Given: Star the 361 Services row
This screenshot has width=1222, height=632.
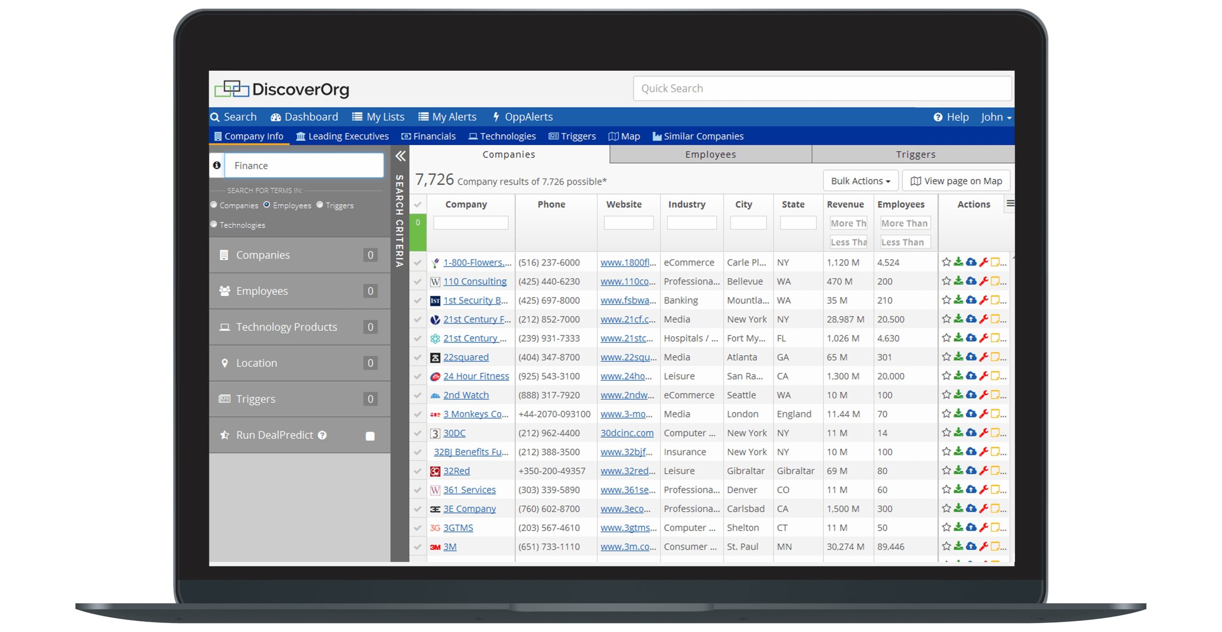Looking at the screenshot, I should (946, 489).
